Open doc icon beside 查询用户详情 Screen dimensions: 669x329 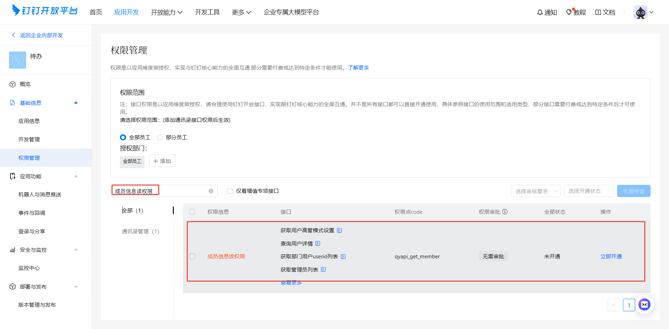click(318, 243)
